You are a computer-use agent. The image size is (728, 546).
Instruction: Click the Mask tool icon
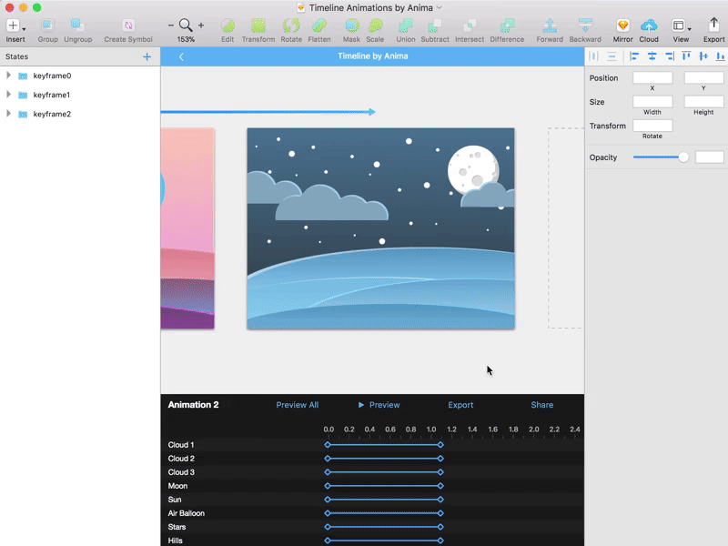[x=351, y=29]
